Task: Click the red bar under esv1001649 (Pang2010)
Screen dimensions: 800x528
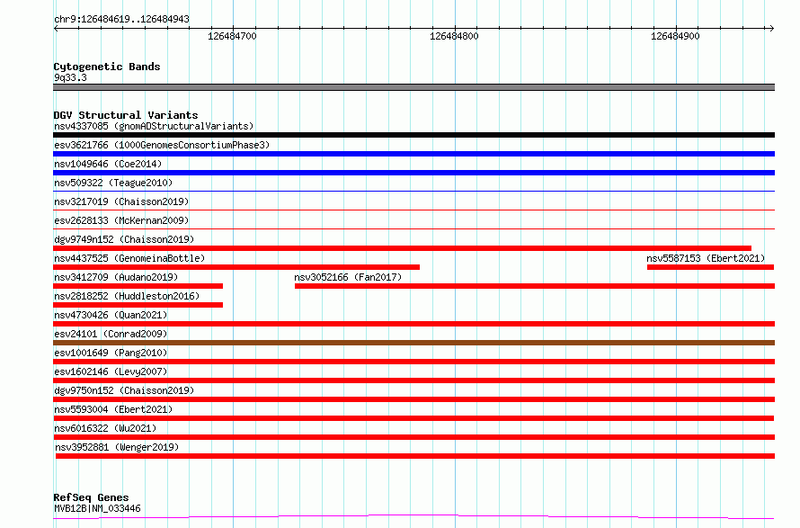Action: coord(413,362)
